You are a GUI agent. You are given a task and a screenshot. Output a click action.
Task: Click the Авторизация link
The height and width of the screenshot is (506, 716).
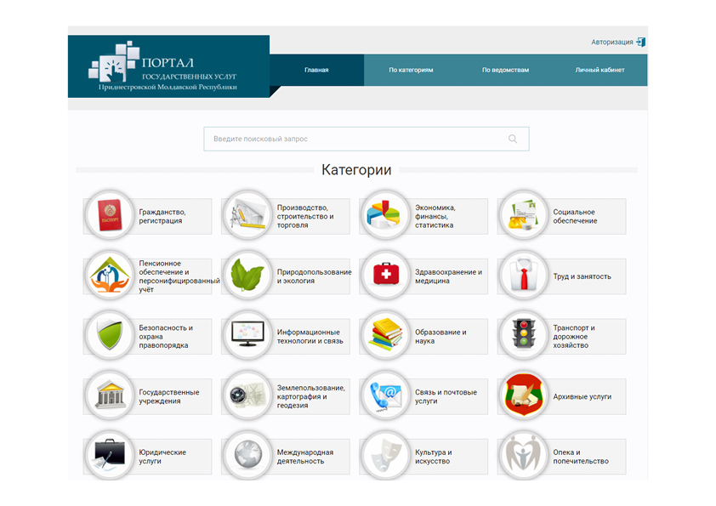[x=611, y=42]
